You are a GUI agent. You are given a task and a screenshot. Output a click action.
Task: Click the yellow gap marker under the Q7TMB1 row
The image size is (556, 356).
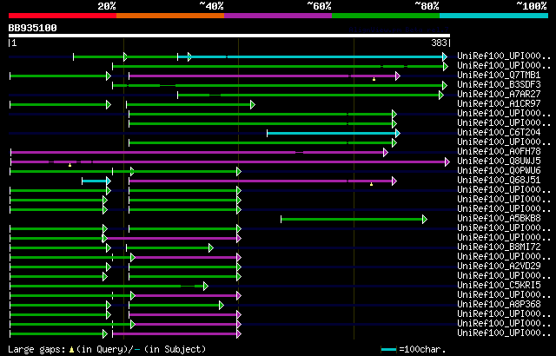pyautogui.click(x=374, y=79)
